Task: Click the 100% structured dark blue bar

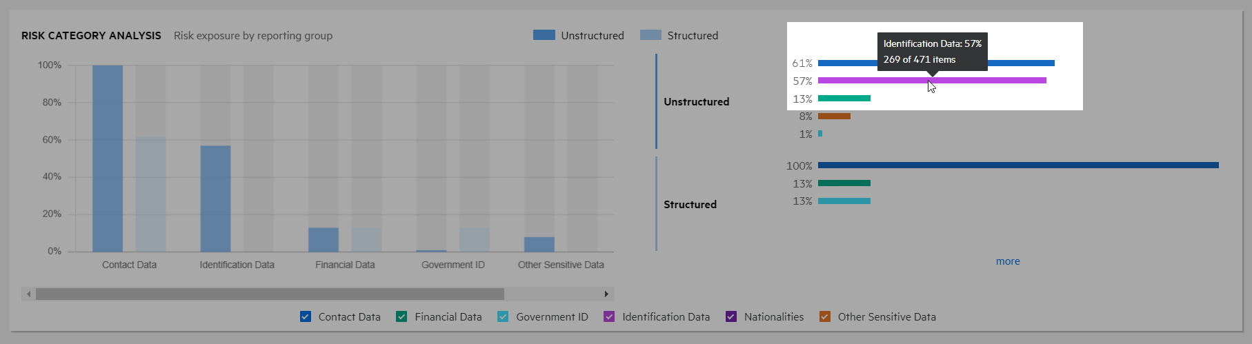Action: (1017, 165)
